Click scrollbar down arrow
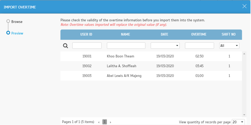Screen dimensions: 251x125 (x=244, y=115)
